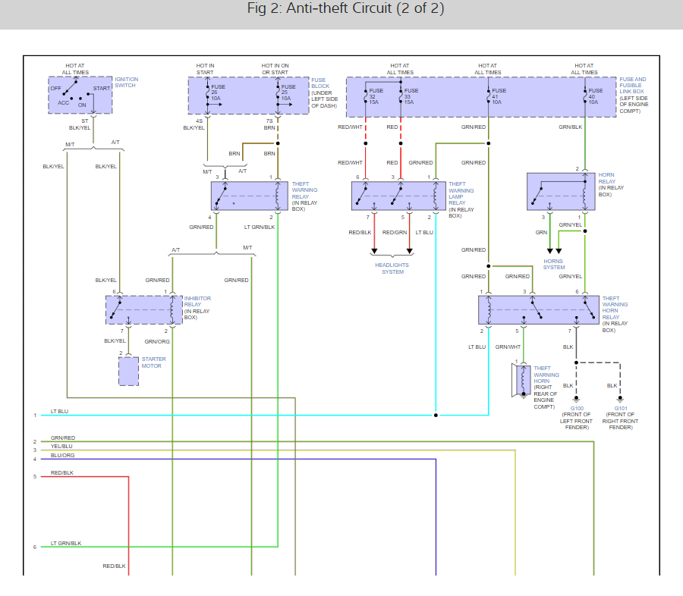
Task: Click the ACC position in ignition switch
Action: tap(64, 103)
